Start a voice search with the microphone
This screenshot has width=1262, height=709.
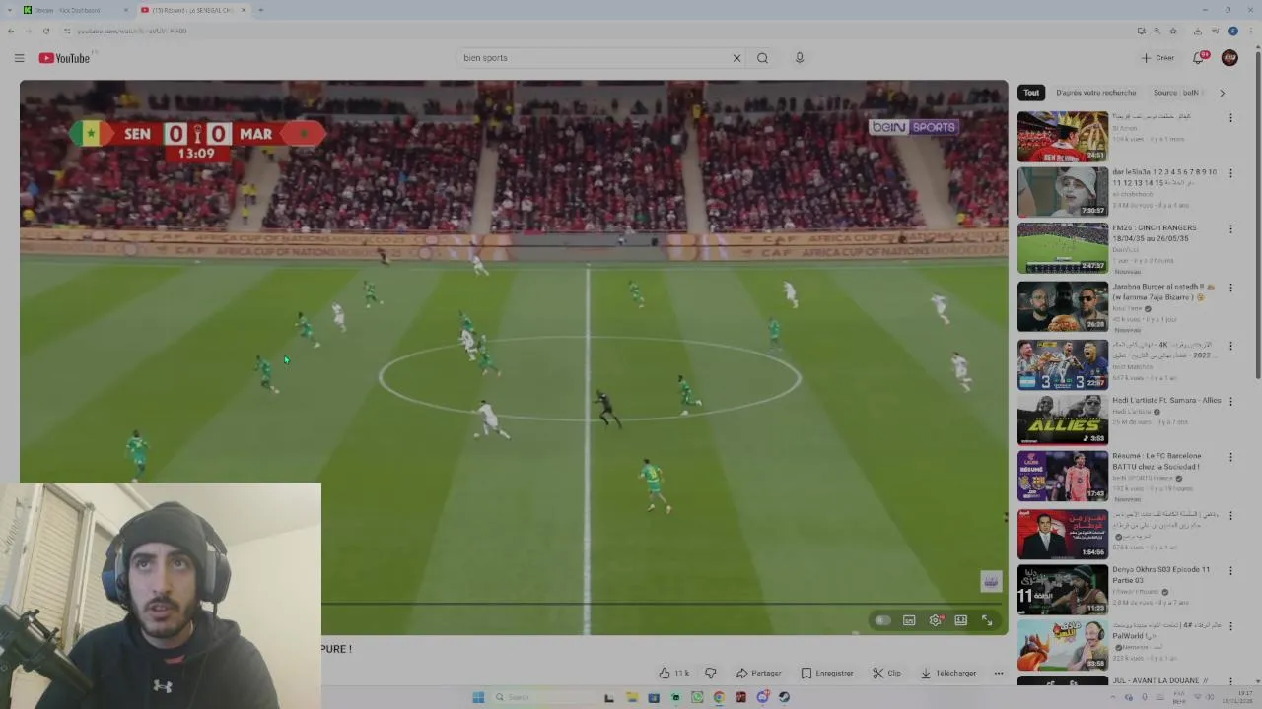coord(800,58)
